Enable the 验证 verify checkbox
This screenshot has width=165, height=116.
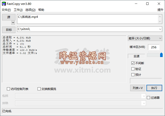[x=133, y=69]
